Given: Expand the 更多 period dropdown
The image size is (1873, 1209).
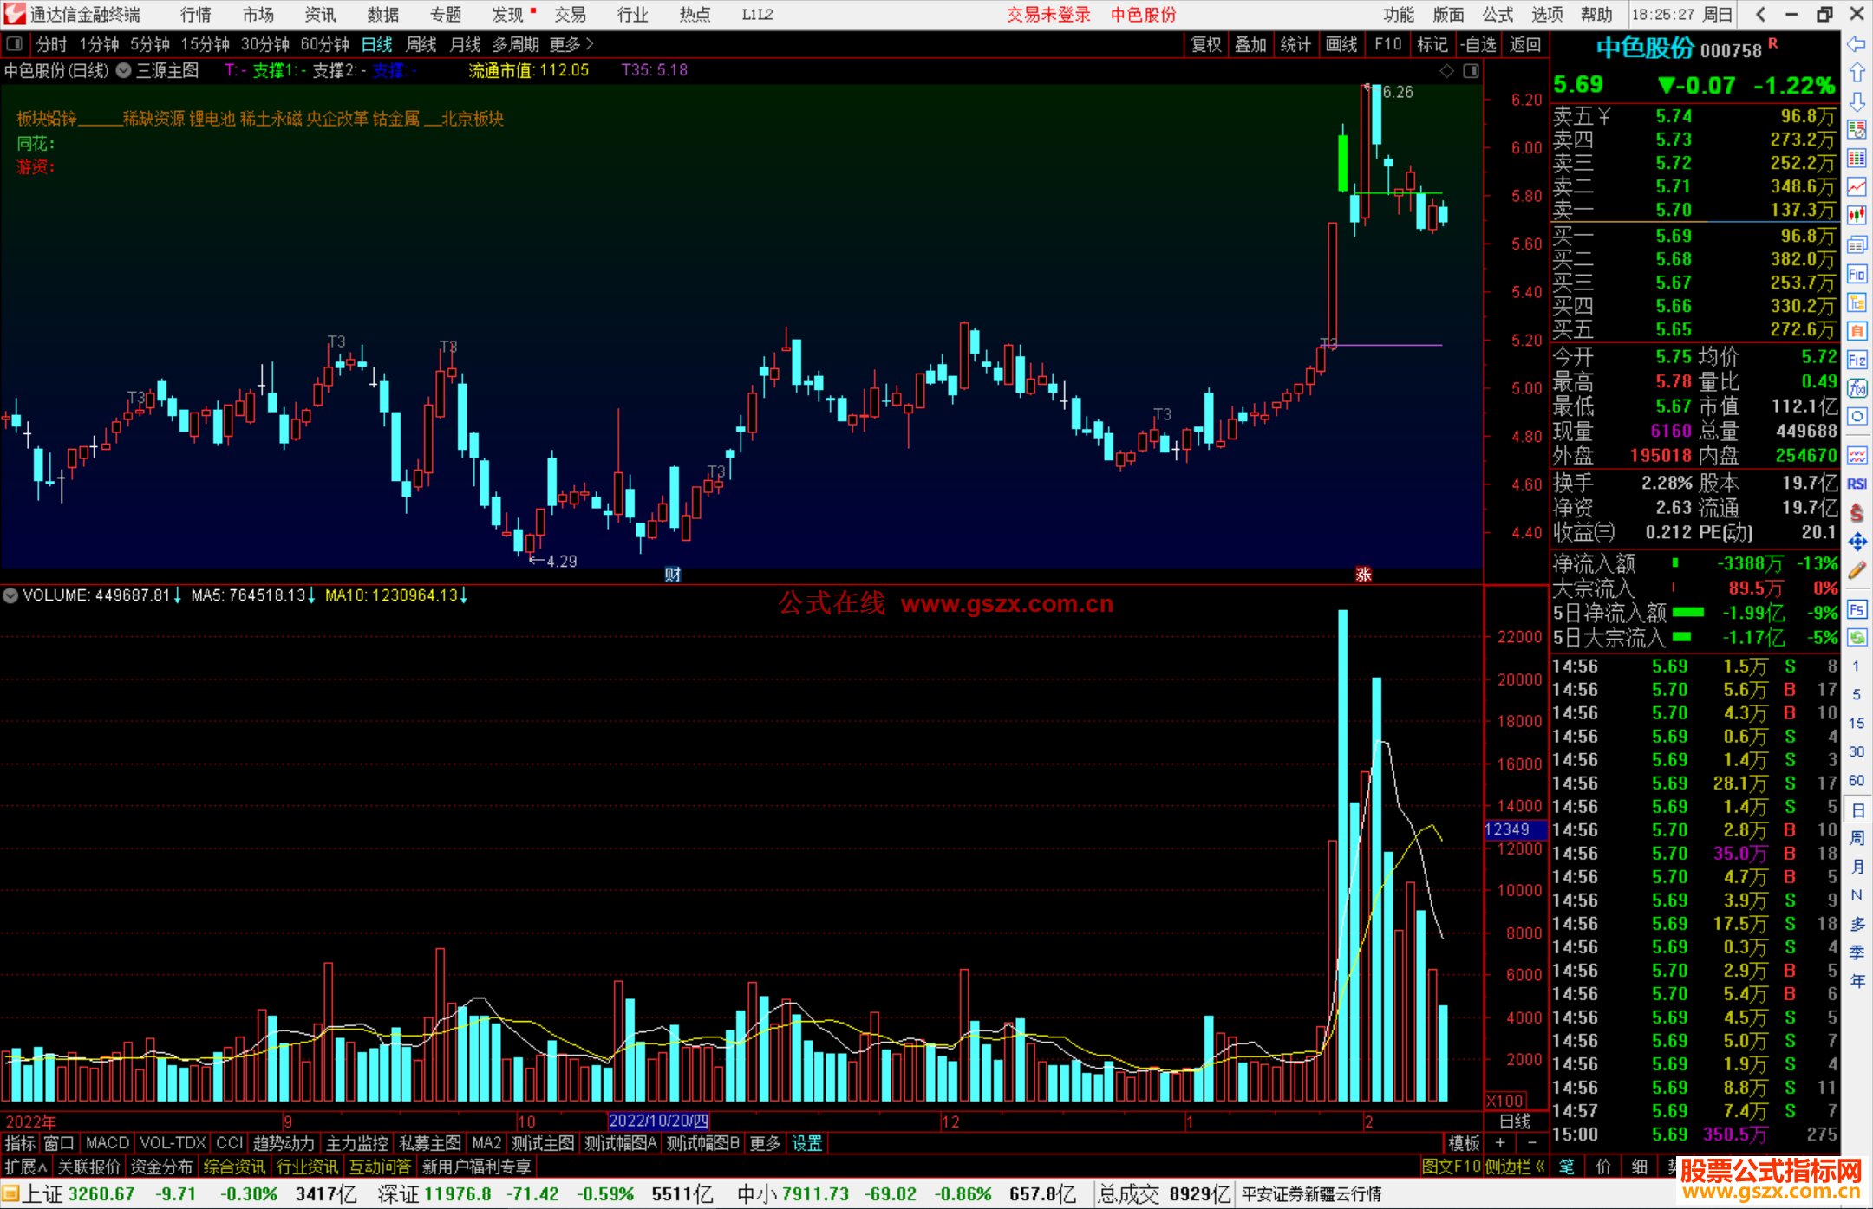Looking at the screenshot, I should click(571, 43).
